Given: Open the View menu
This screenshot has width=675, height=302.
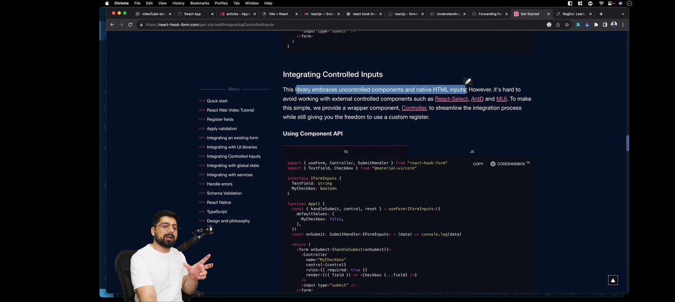Looking at the screenshot, I should (162, 3).
